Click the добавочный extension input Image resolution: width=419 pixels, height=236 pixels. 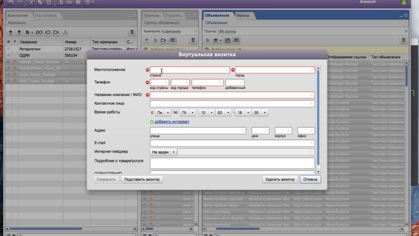235,83
